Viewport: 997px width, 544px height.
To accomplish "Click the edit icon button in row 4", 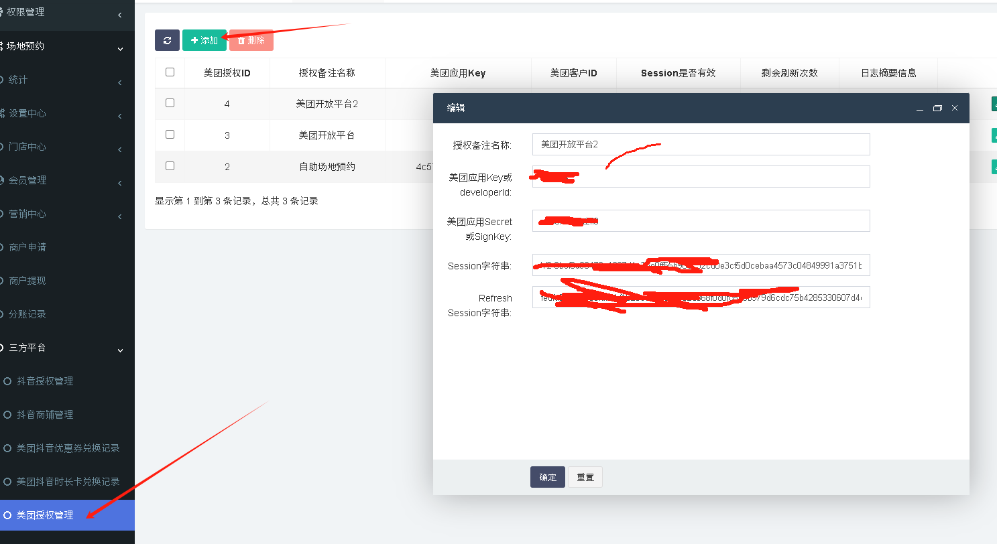I will pos(994,104).
